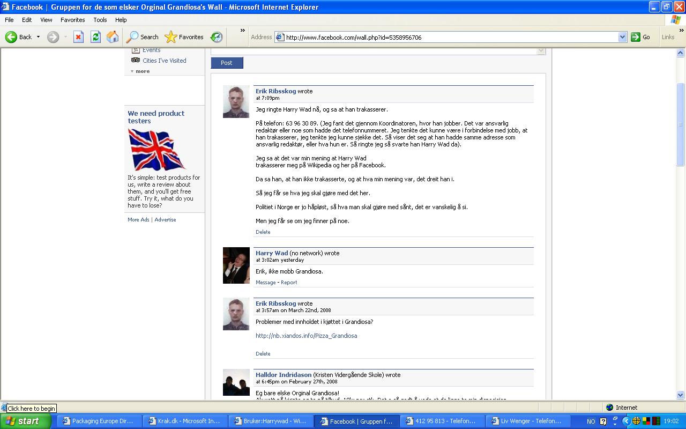Switch to the Krak.dk taskbar window
686x429 pixels.
[185, 421]
